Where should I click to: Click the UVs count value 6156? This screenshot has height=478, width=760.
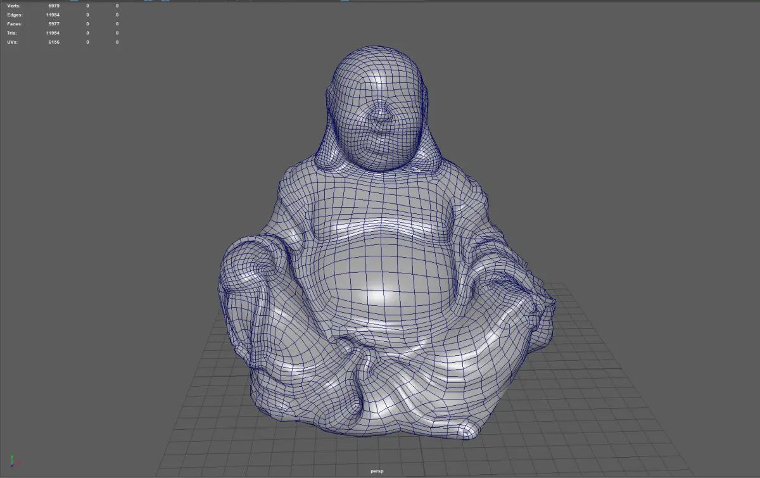coord(53,42)
